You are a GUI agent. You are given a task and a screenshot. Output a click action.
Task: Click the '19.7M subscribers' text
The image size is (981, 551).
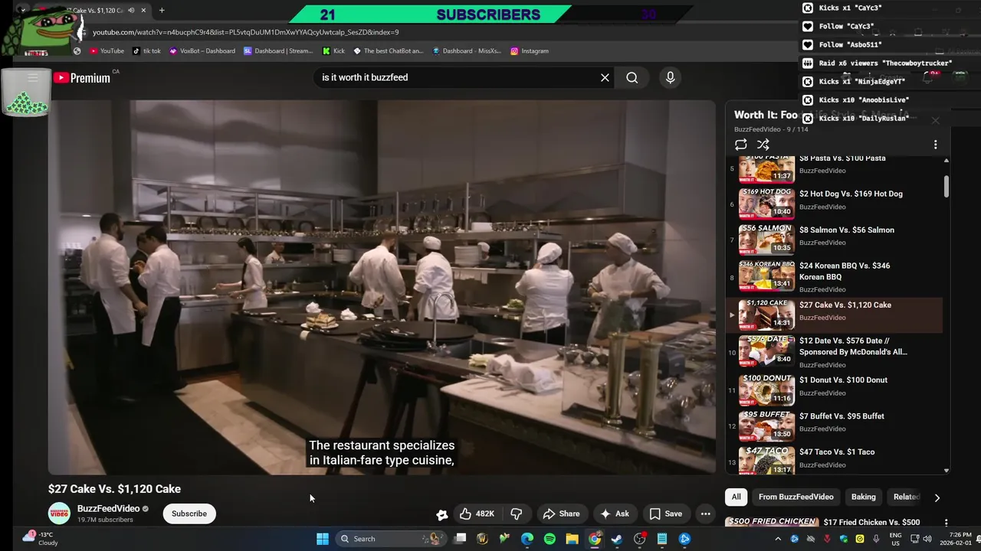tap(105, 520)
